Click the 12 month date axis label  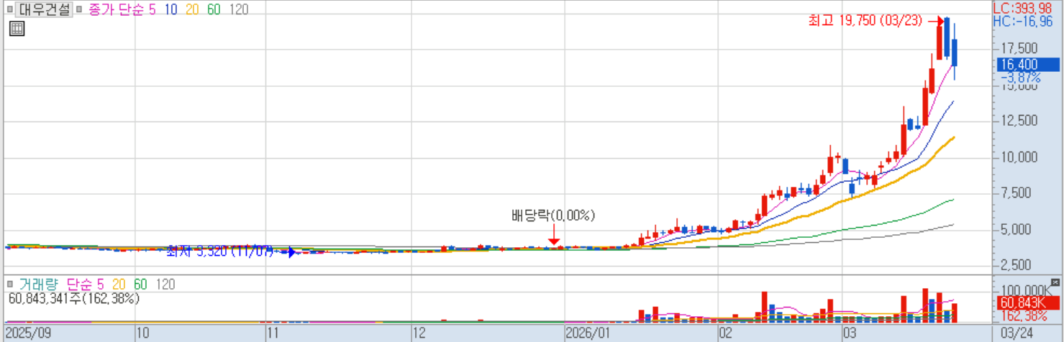(x=419, y=334)
